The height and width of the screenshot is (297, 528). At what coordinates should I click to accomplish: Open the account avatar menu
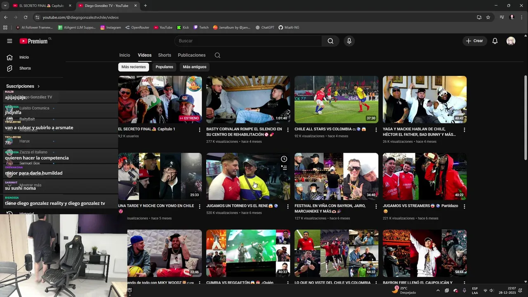coord(511,41)
